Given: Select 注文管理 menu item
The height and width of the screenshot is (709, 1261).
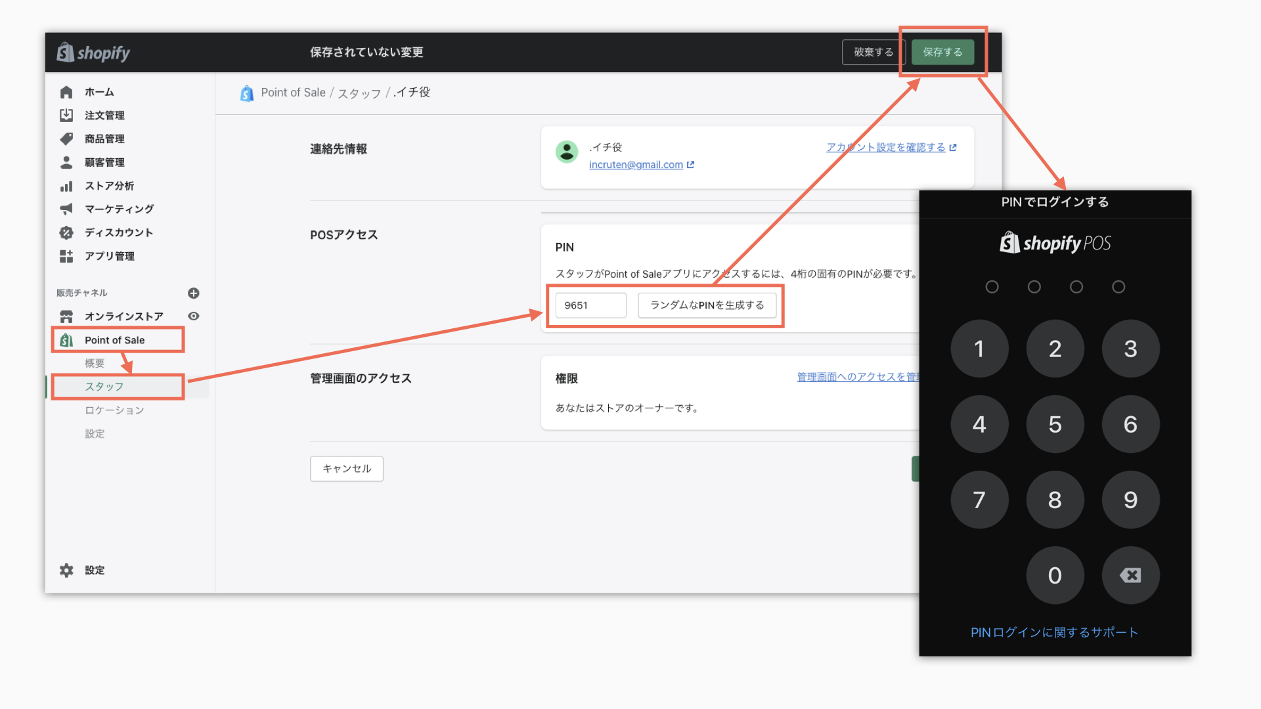Looking at the screenshot, I should click(104, 116).
